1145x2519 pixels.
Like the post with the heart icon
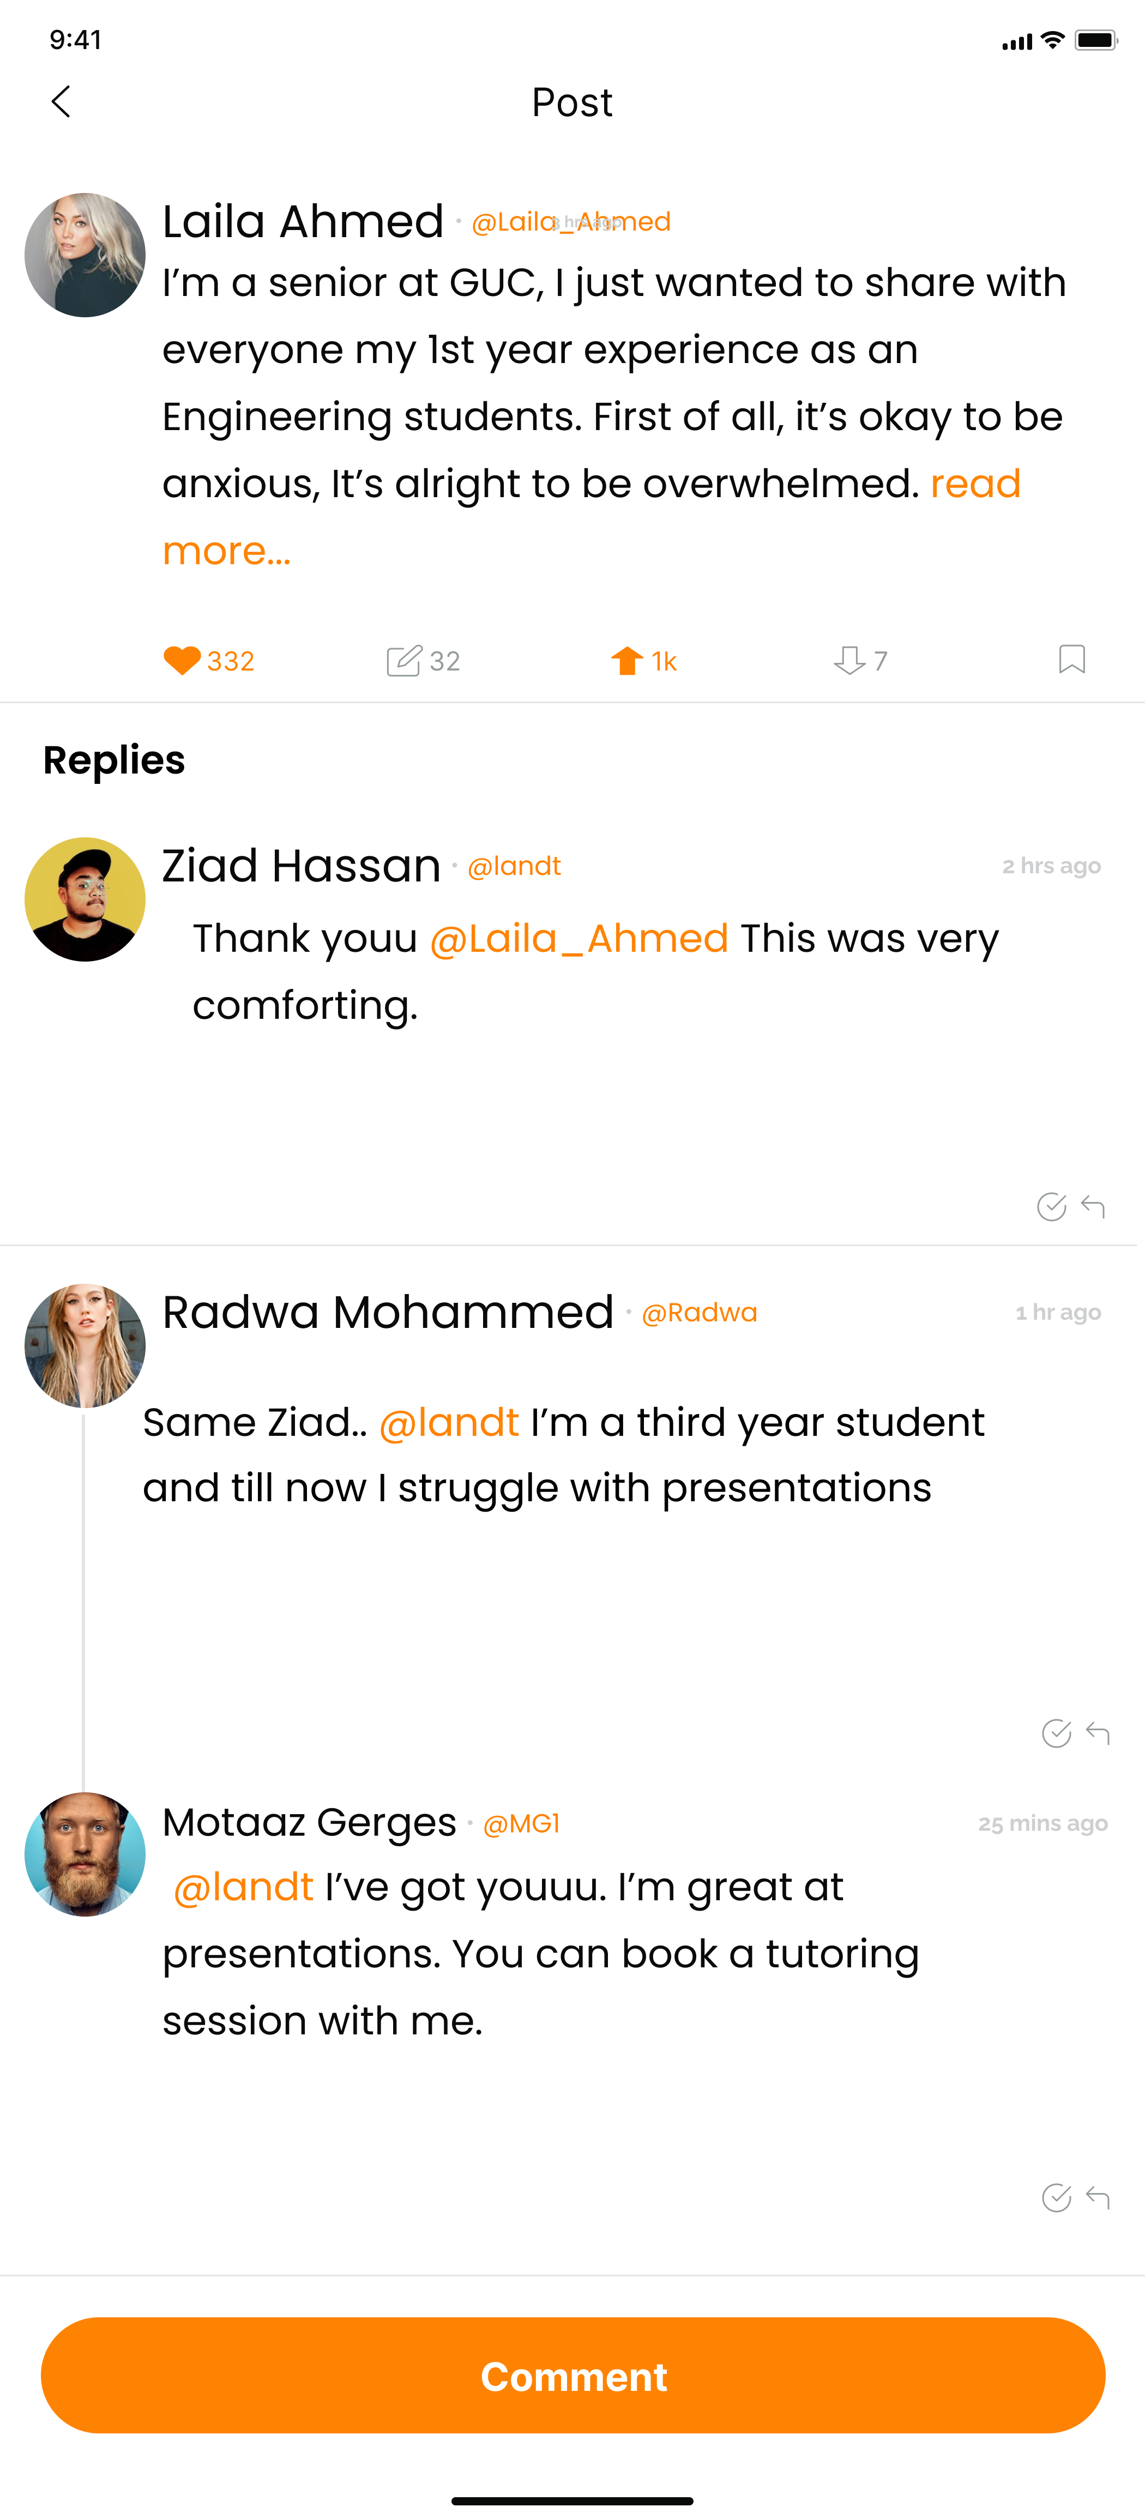coord(182,661)
